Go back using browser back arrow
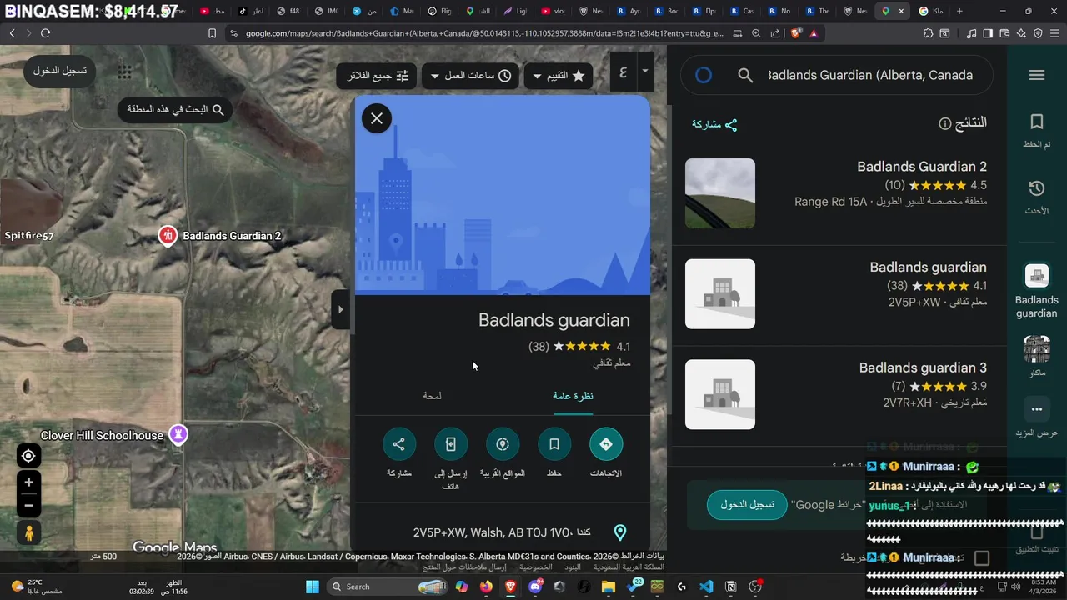 tap(12, 33)
